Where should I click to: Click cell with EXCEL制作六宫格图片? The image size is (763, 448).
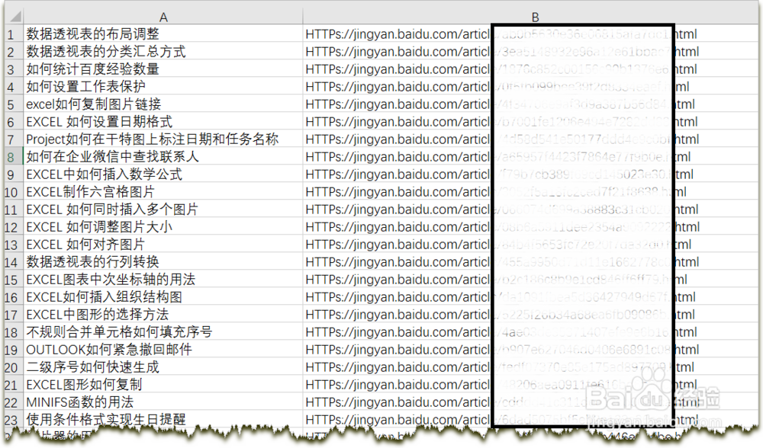click(163, 191)
